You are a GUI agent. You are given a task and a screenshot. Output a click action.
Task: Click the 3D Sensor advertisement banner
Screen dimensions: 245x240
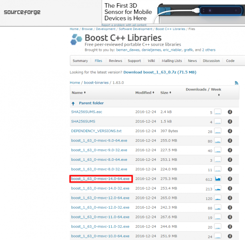click(172, 12)
